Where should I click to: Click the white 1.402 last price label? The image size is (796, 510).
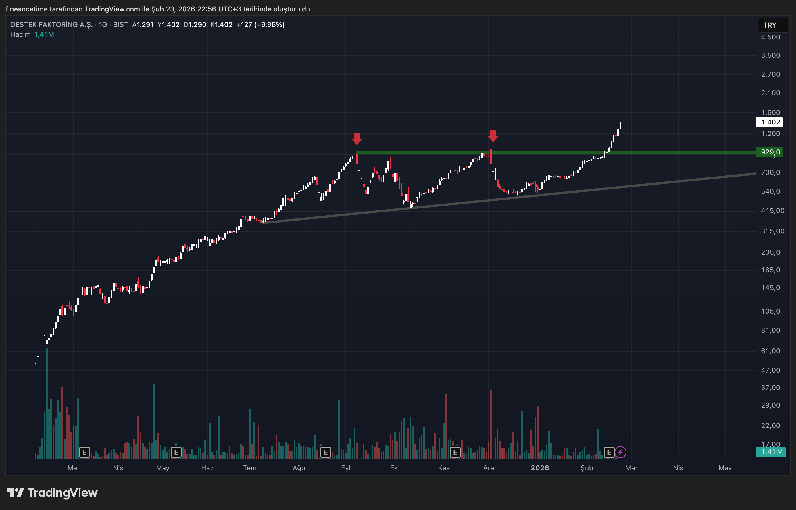click(x=770, y=122)
